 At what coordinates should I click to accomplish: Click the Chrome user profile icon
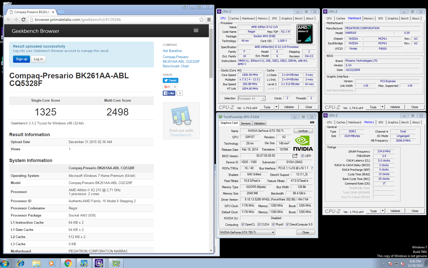(185, 7)
